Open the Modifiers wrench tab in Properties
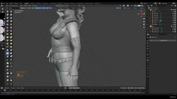The width and height of the screenshot is (177, 99). pyautogui.click(x=147, y=60)
